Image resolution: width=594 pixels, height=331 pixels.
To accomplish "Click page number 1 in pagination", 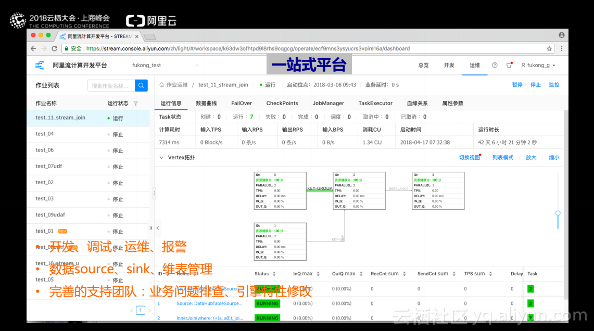I will coord(141,311).
